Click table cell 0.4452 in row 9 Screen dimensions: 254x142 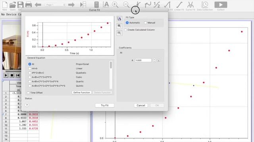tap(33, 121)
